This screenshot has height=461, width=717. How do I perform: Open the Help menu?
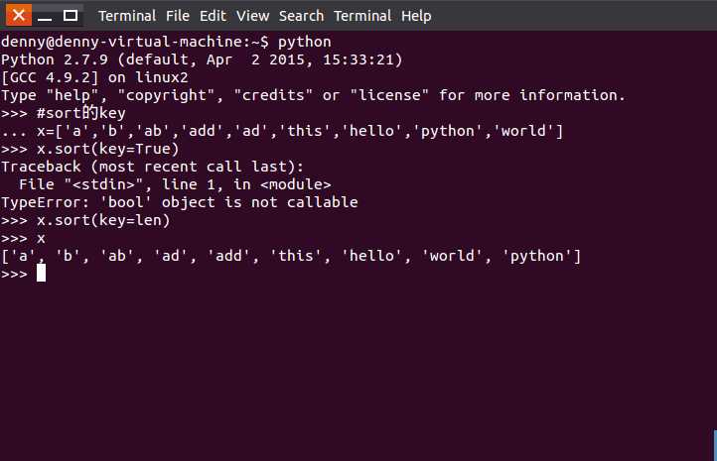click(x=416, y=17)
